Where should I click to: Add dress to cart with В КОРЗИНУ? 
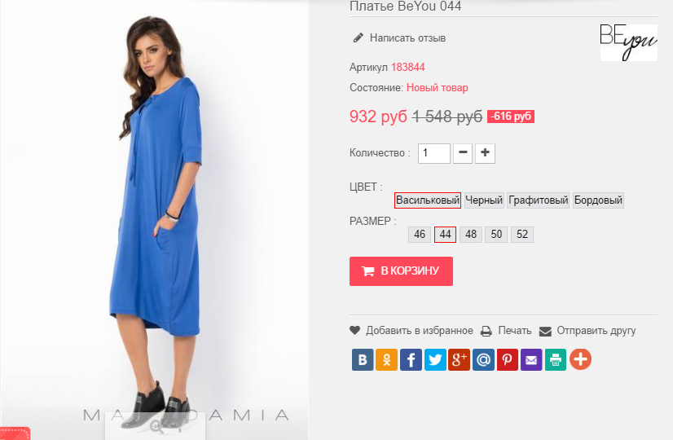click(401, 271)
